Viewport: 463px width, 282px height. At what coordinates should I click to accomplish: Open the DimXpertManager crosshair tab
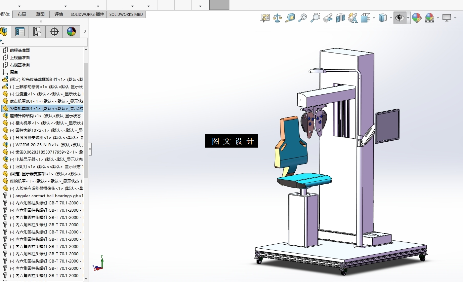[54, 32]
